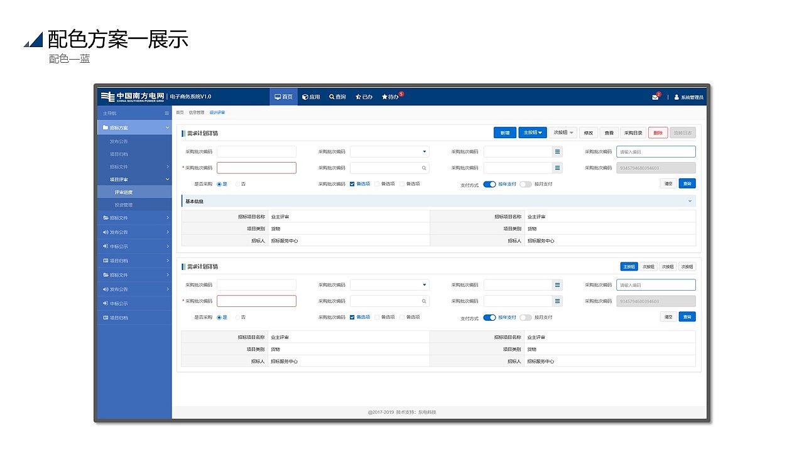Screen dimensions: 804x452
Task: Open the 已办 tab
Action: (x=364, y=97)
